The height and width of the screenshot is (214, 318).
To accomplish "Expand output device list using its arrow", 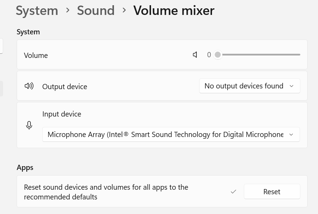I will point(291,86).
